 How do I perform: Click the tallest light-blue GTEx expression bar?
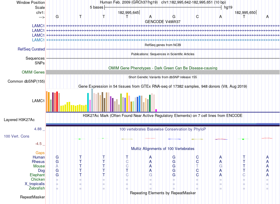point(92,100)
